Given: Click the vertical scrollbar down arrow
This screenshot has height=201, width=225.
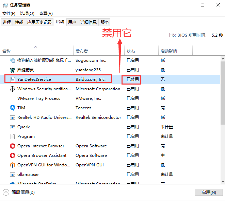Looking at the screenshot, I should pyautogui.click(x=222, y=181).
